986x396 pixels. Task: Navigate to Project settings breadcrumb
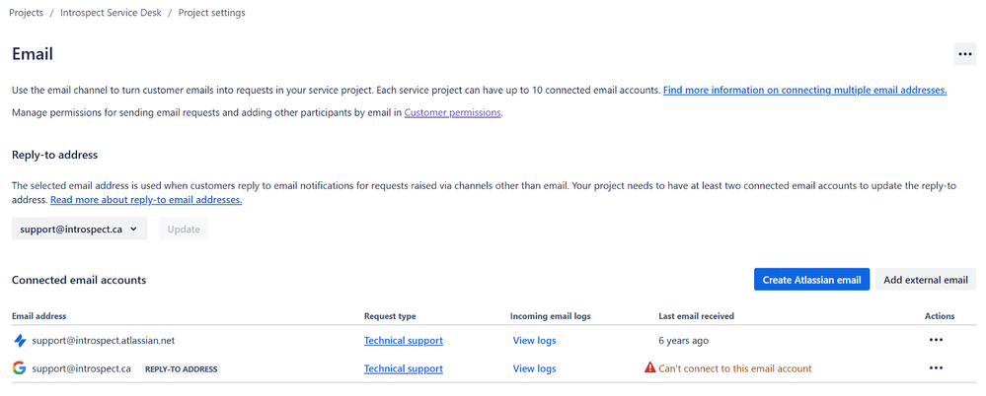[x=212, y=13]
